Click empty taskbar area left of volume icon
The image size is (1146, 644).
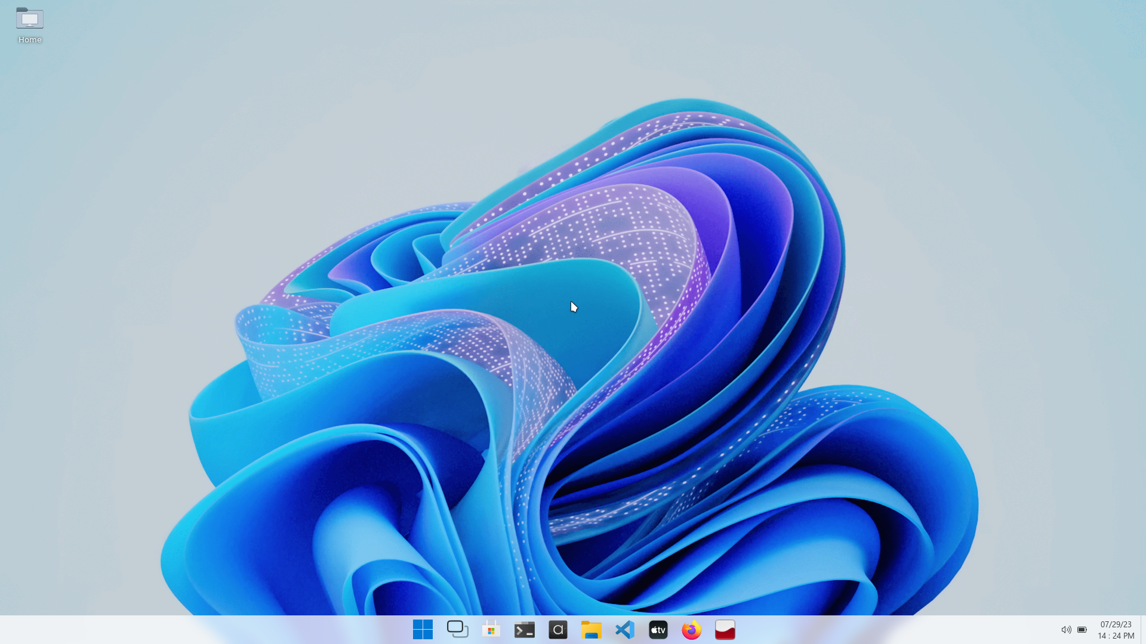[x=895, y=630]
